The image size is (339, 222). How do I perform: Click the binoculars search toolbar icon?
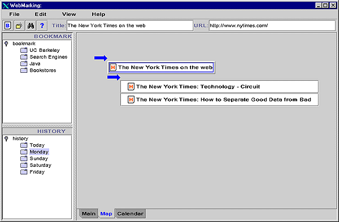pyautogui.click(x=31, y=26)
